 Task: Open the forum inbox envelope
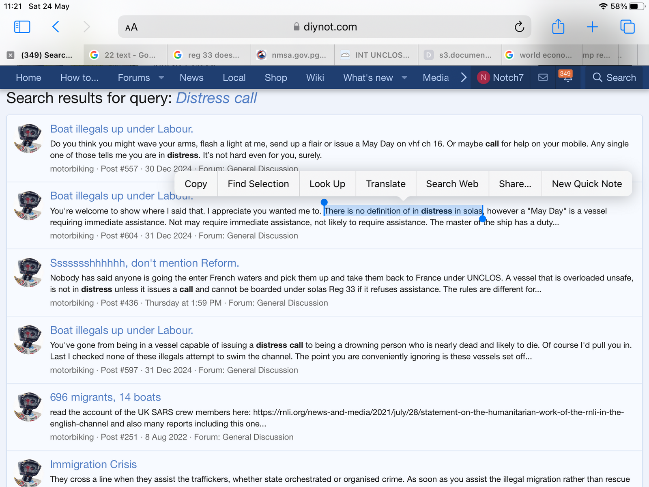click(543, 78)
